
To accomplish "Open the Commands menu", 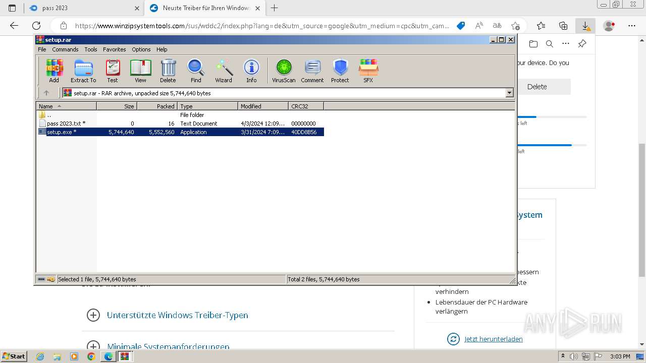I will 65,49.
